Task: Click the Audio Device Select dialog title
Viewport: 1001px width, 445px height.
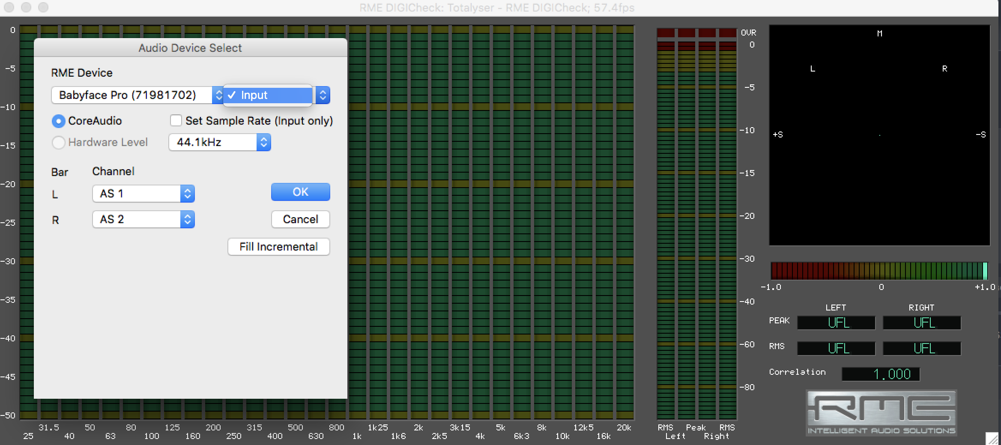Action: [x=190, y=48]
